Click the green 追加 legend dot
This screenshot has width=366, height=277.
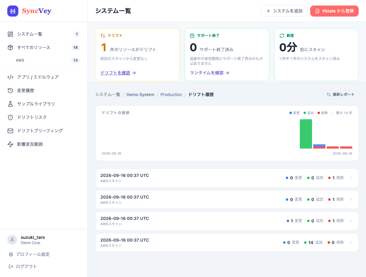coord(304,113)
